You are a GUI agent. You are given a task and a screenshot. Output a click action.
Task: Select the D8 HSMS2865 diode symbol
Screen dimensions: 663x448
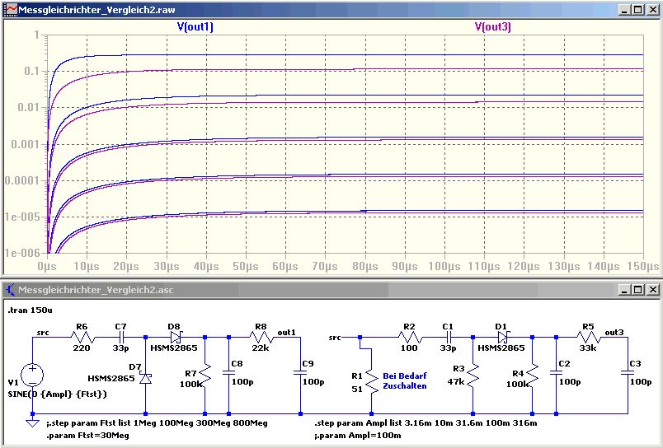176,337
